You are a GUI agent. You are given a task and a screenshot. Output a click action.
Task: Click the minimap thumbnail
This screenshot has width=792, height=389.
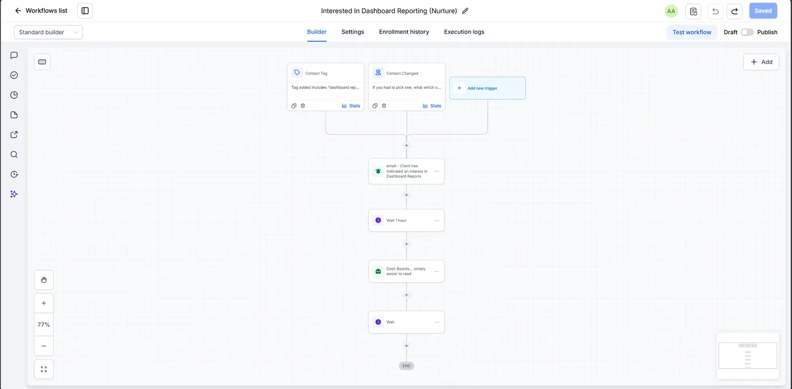[x=747, y=355]
